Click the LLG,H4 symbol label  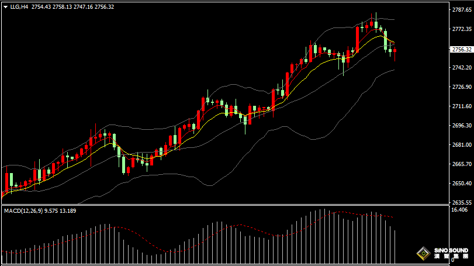pyautogui.click(x=19, y=6)
